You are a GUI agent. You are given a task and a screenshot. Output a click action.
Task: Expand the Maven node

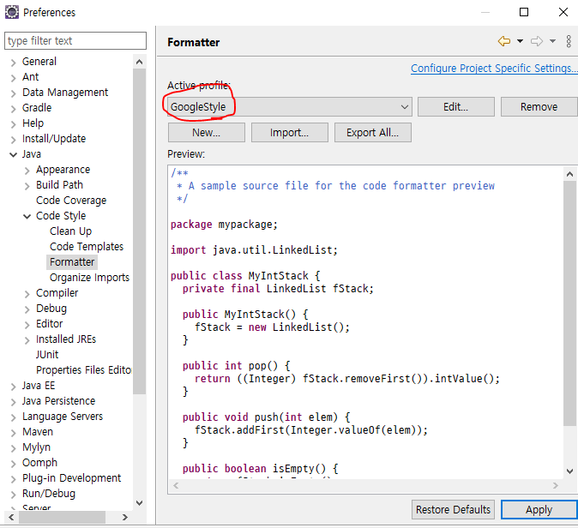pyautogui.click(x=13, y=433)
